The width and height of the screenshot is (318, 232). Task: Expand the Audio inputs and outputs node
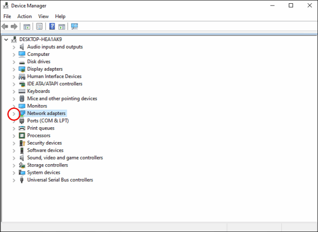14,48
